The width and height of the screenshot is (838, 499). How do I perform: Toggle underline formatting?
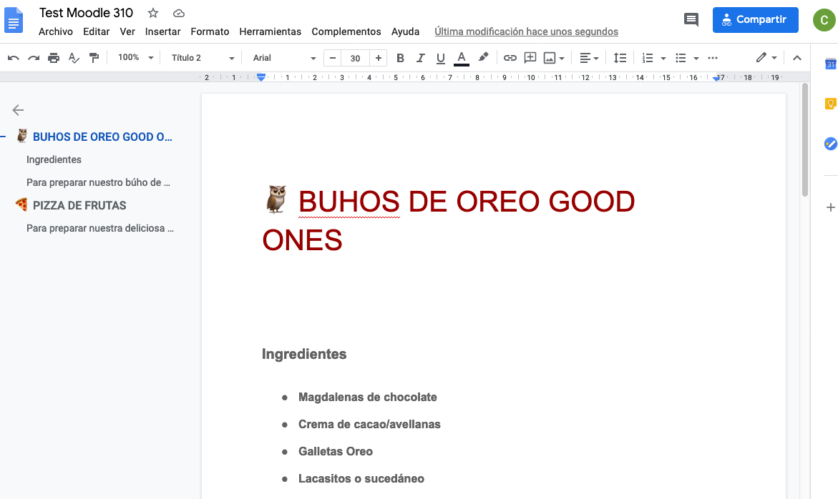coord(440,58)
